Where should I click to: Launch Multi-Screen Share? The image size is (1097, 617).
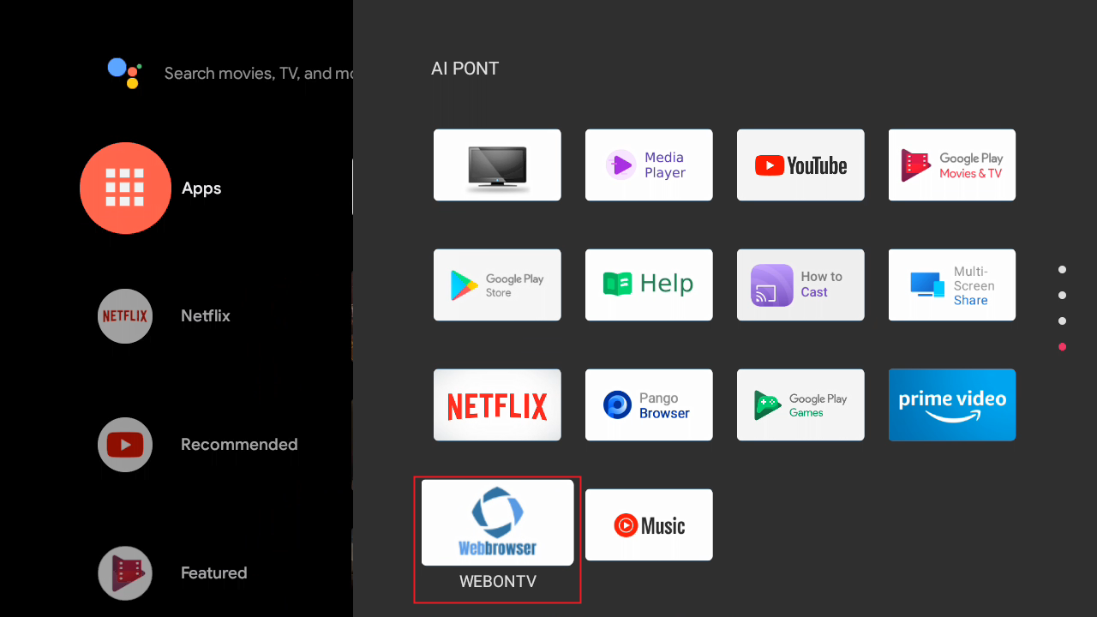952,285
